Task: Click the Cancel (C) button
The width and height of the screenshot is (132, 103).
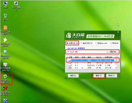Action: [112, 76]
